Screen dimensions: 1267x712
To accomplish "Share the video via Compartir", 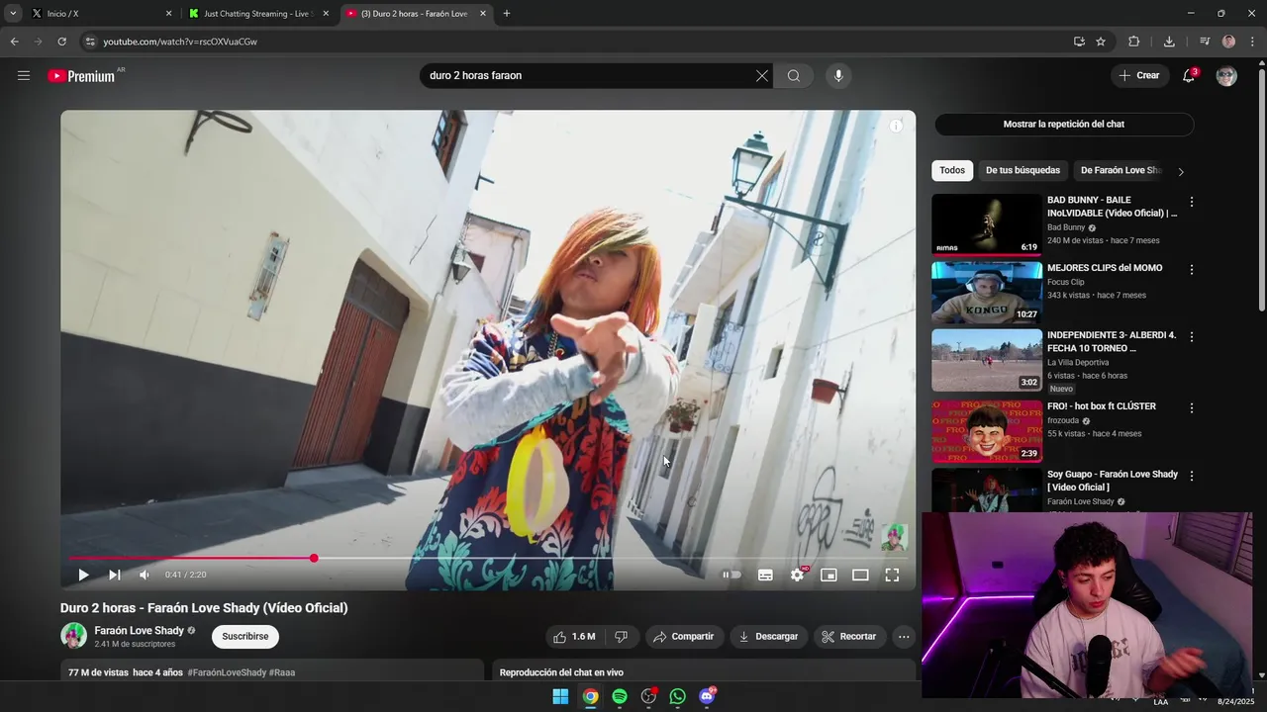I will (x=683, y=637).
